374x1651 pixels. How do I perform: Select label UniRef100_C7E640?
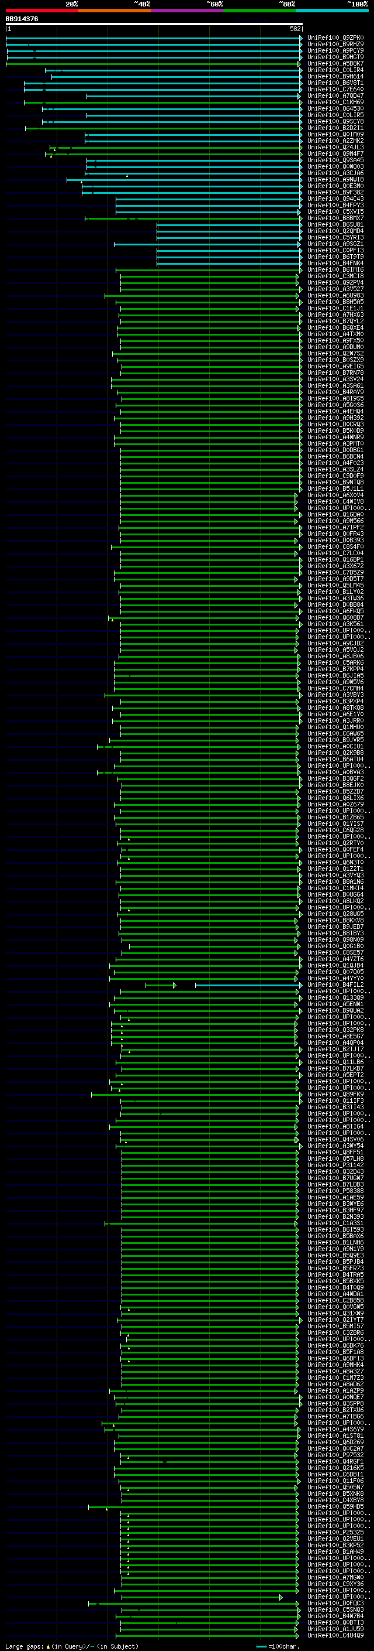click(335, 89)
